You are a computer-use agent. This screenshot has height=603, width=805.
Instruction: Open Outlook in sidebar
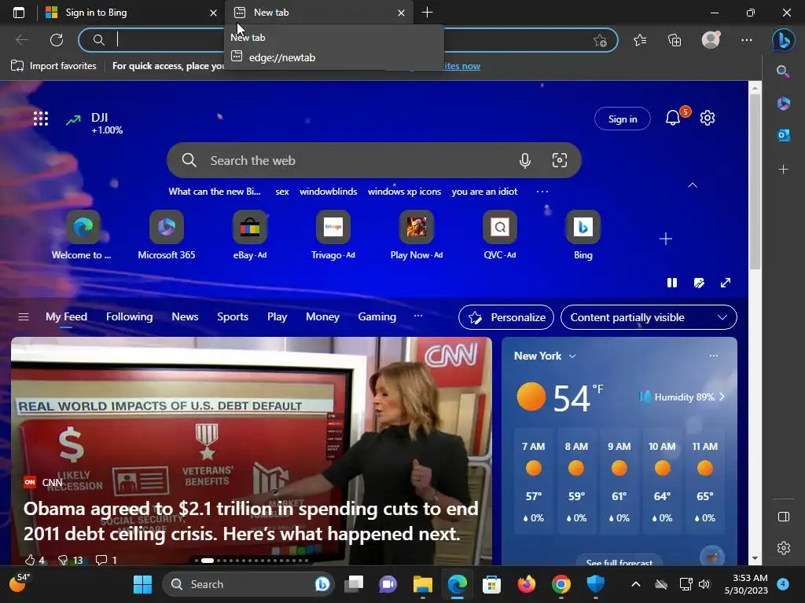tap(784, 135)
